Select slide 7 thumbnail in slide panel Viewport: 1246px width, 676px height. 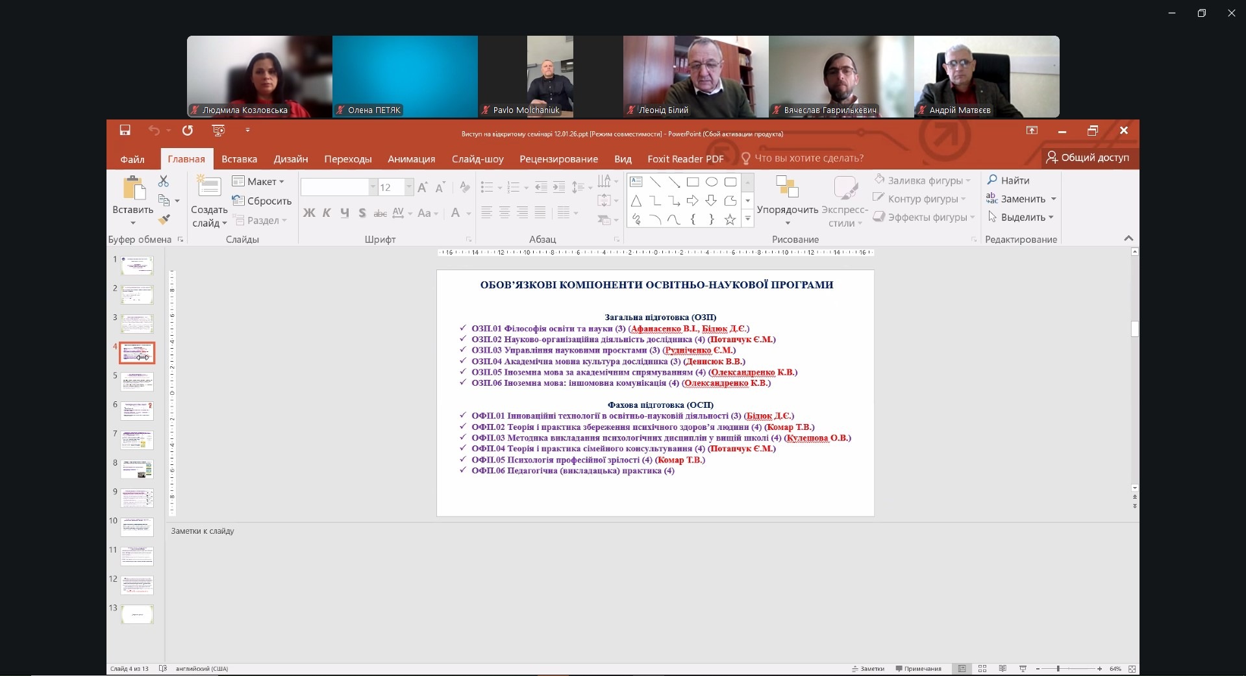(x=137, y=440)
